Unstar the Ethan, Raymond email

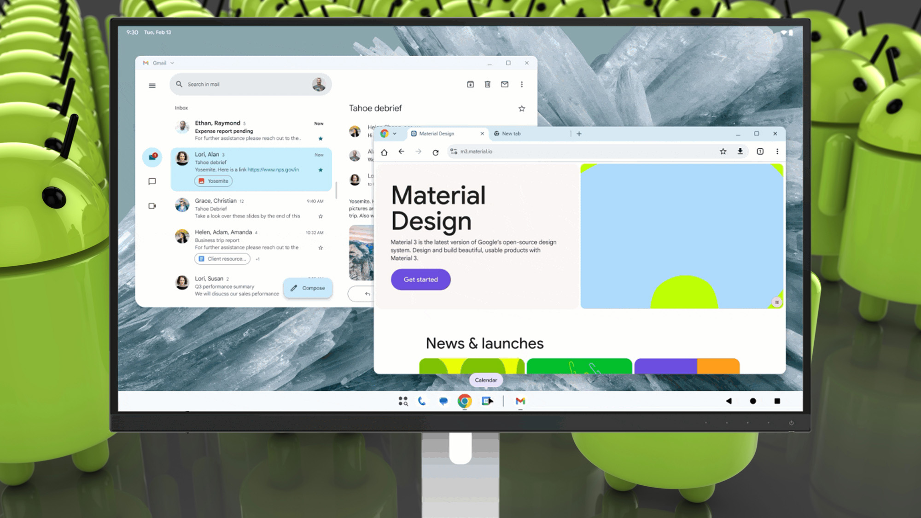[321, 139]
